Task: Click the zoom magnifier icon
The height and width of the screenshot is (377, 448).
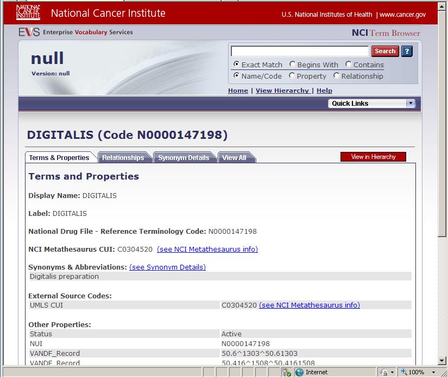Action: [x=404, y=372]
